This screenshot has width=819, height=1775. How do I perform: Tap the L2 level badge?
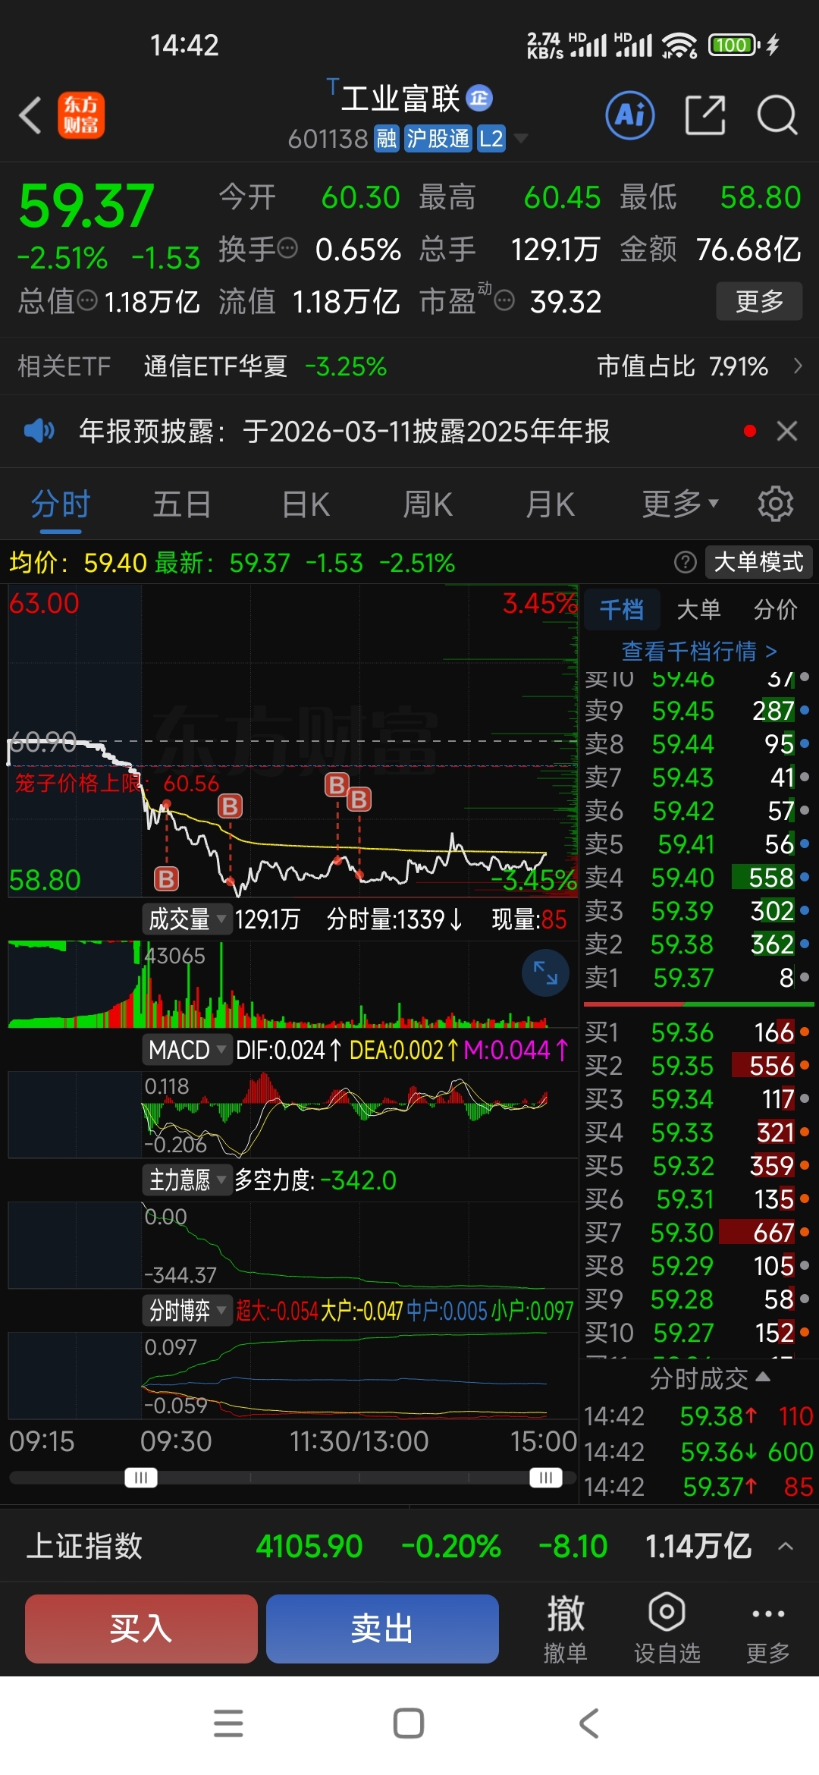coord(491,139)
